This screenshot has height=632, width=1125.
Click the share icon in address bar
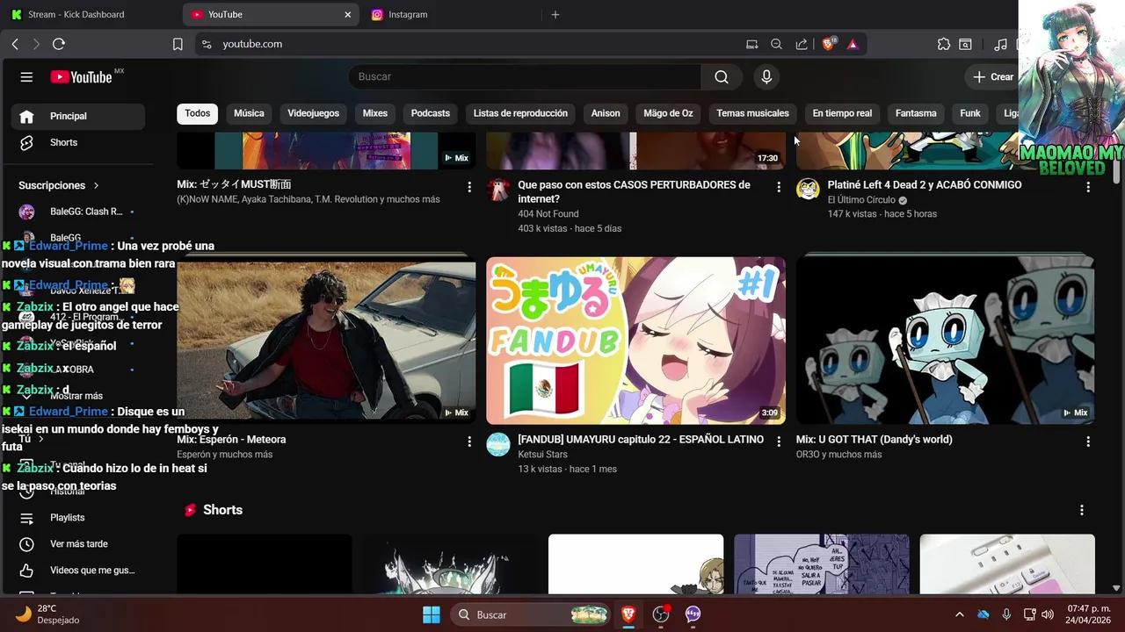[x=802, y=44]
